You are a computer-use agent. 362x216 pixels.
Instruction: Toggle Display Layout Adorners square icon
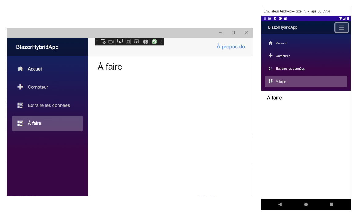(128, 42)
